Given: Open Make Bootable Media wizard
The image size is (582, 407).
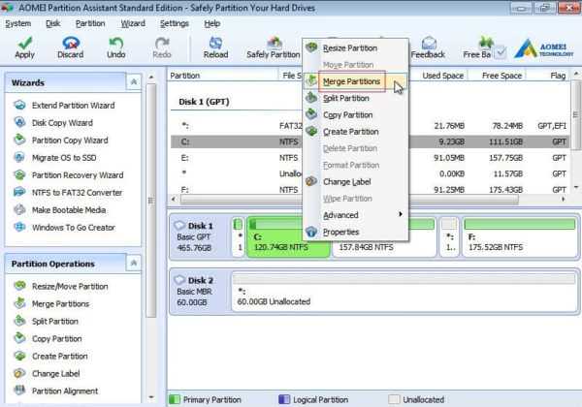Looking at the screenshot, I should (x=69, y=210).
